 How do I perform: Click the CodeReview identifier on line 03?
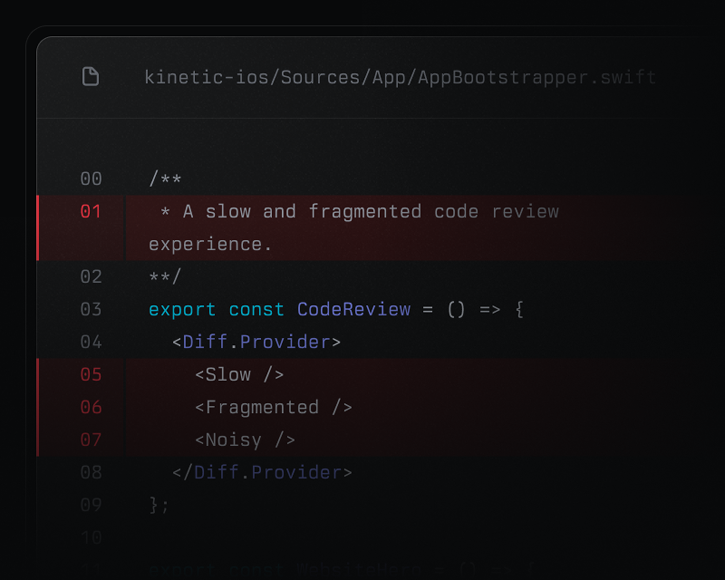pos(353,309)
